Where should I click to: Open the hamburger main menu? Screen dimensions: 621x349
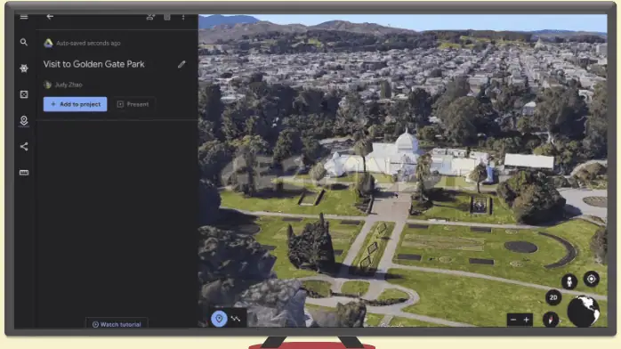pos(24,17)
